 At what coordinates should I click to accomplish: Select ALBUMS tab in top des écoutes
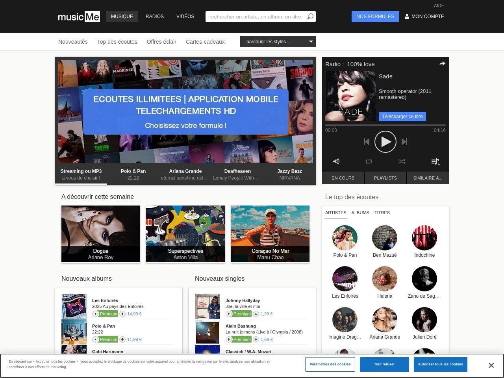click(x=360, y=213)
